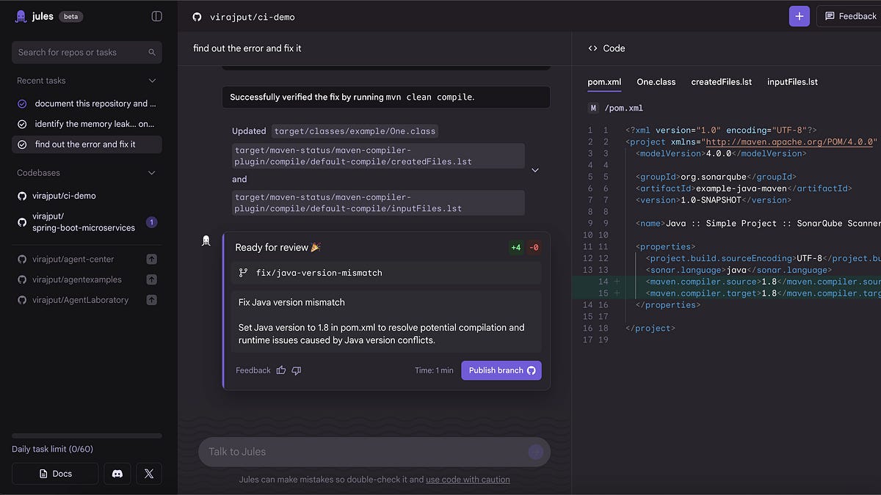Viewport: 881px width, 495px height.
Task: Click the daily task limit progress bar
Action: 87,436
